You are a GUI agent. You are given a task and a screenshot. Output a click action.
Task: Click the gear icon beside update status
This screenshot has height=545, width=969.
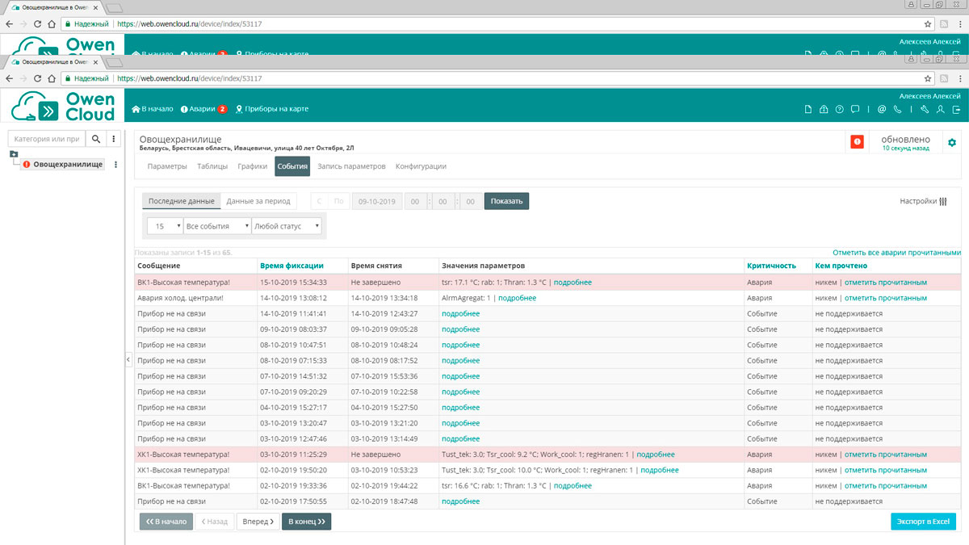[x=951, y=143]
